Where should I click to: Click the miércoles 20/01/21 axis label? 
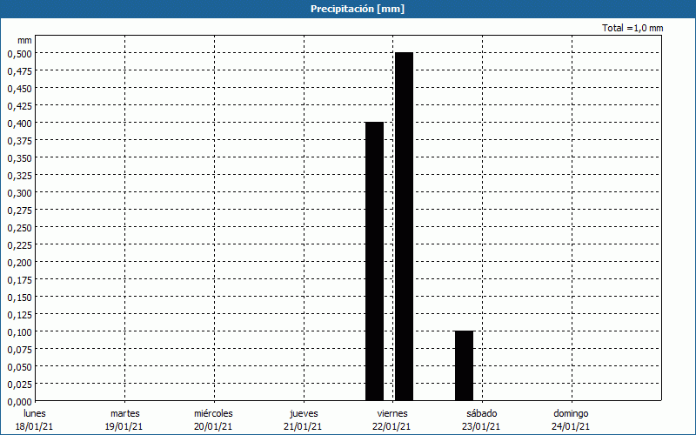tap(213, 420)
